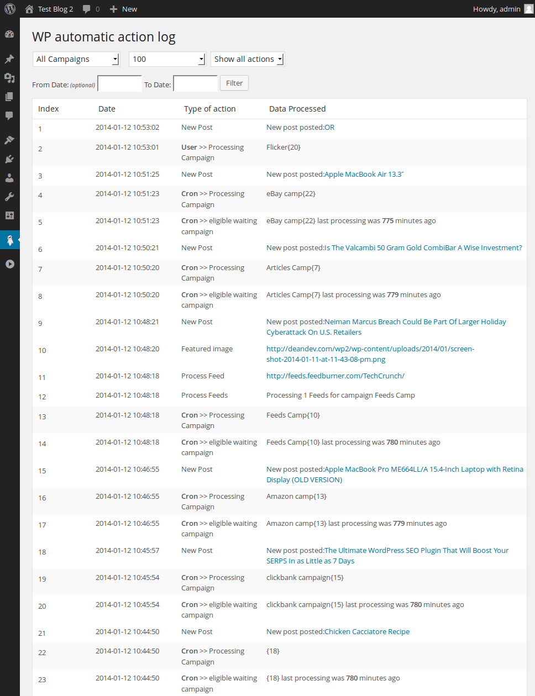Click the collapse menu play icon
535x696 pixels.
click(9, 264)
